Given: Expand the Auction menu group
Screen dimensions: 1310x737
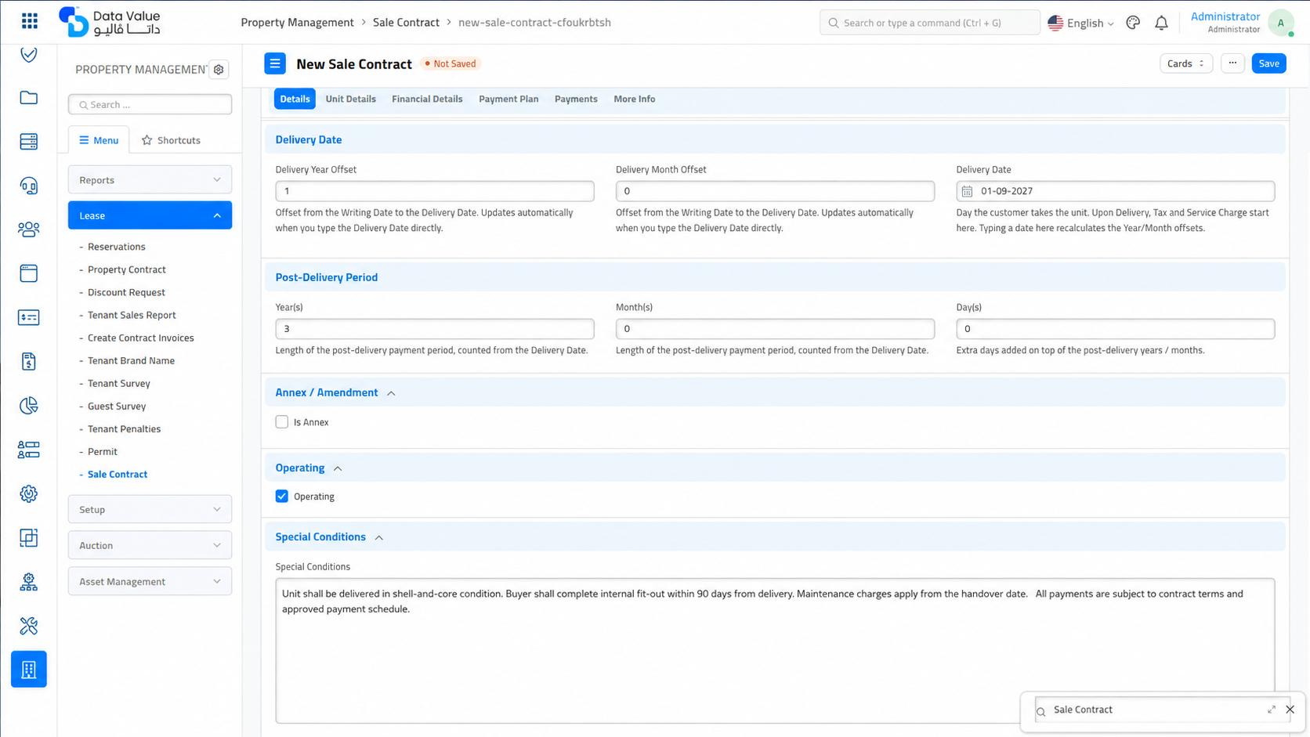Looking at the screenshot, I should click(150, 546).
